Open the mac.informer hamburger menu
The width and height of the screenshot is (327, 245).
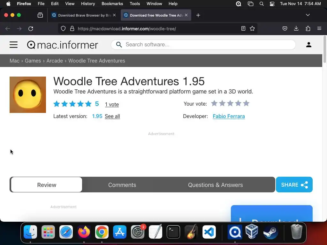pos(13,45)
